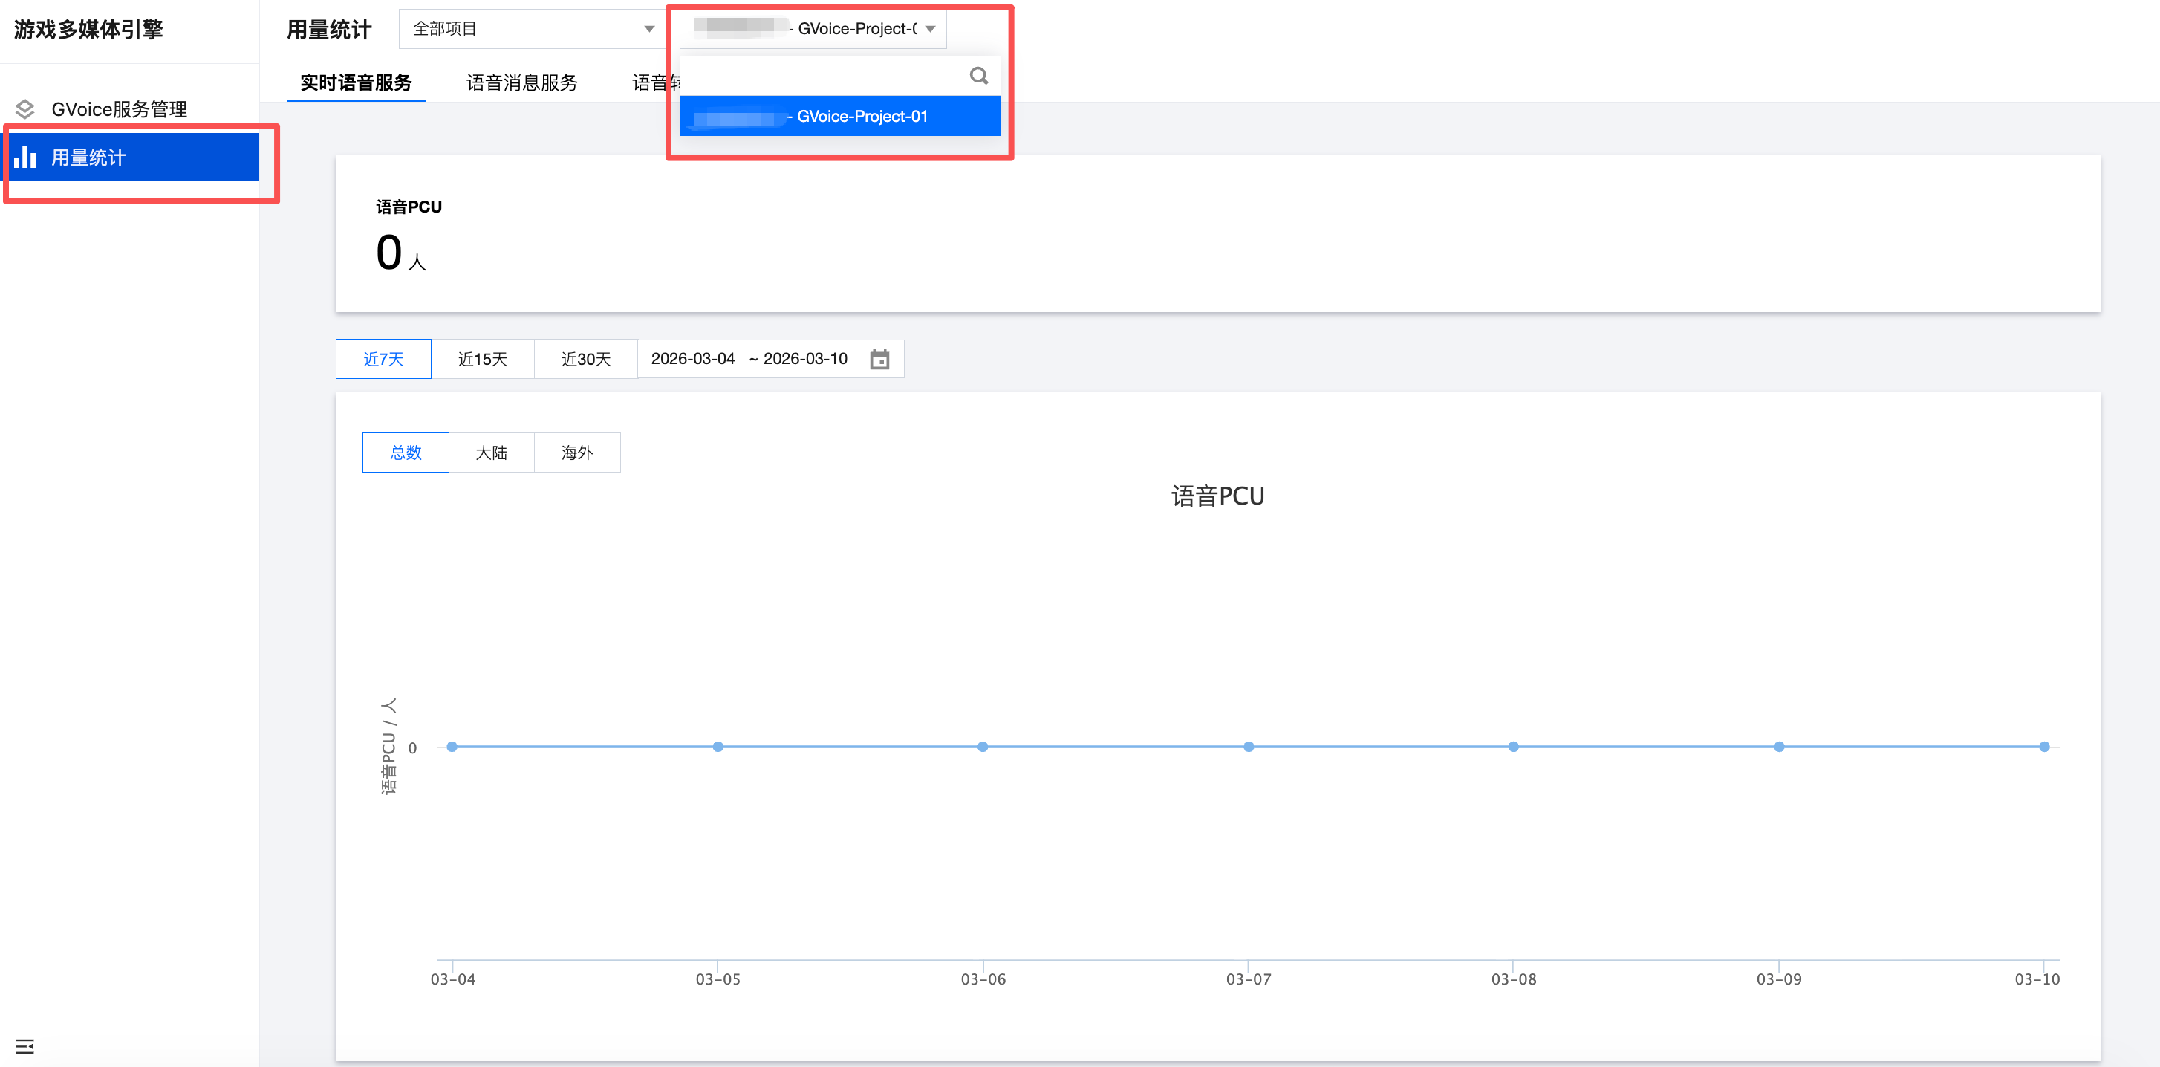The width and height of the screenshot is (2160, 1067).
Task: Click the search magnifier icon in dropdown
Action: [x=977, y=77]
